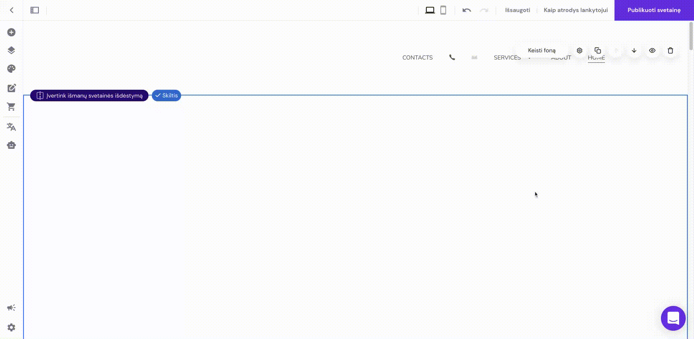The width and height of the screenshot is (694, 339).
Task: Open website styles palette
Action: click(x=12, y=69)
